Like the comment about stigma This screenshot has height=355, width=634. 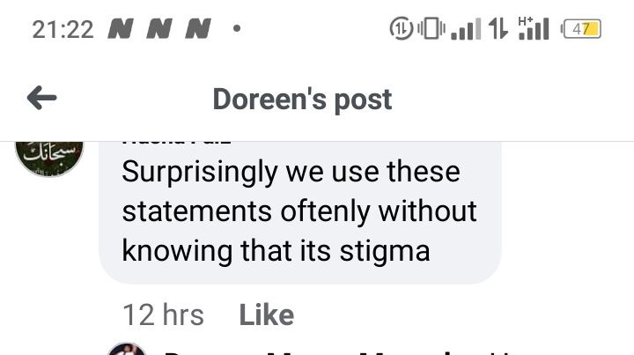(x=267, y=315)
